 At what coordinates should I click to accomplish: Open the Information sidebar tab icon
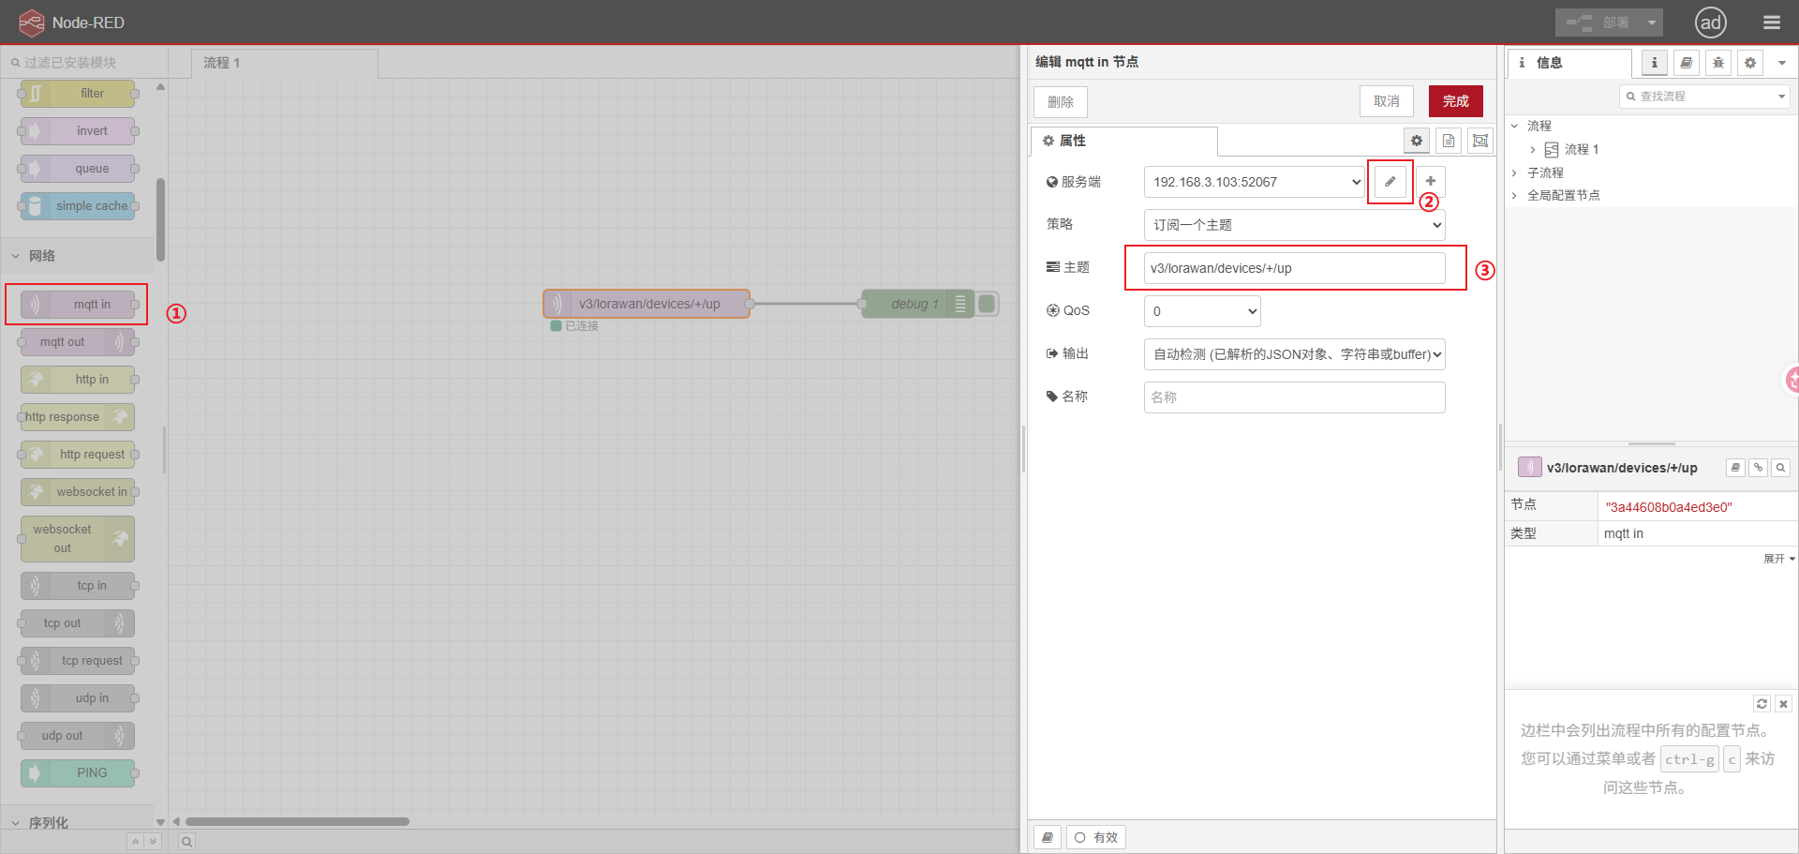pyautogui.click(x=1655, y=63)
